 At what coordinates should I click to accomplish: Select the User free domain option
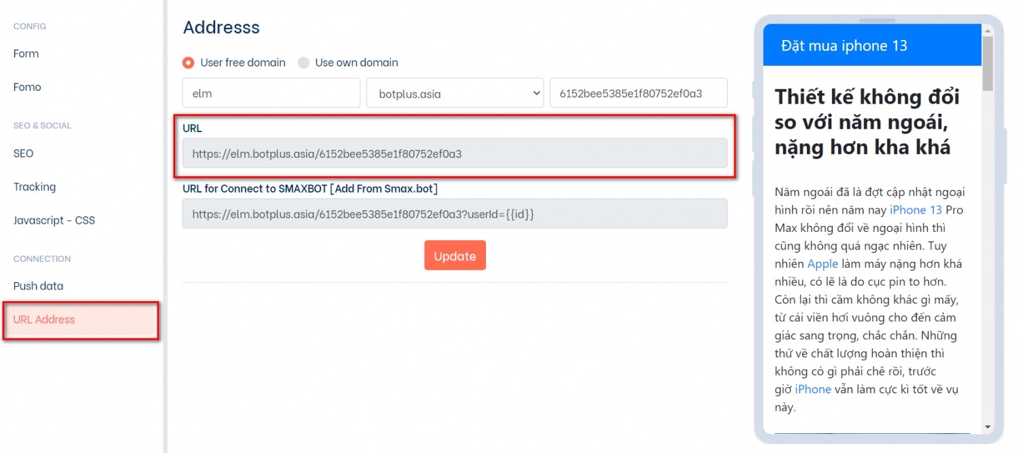(189, 62)
